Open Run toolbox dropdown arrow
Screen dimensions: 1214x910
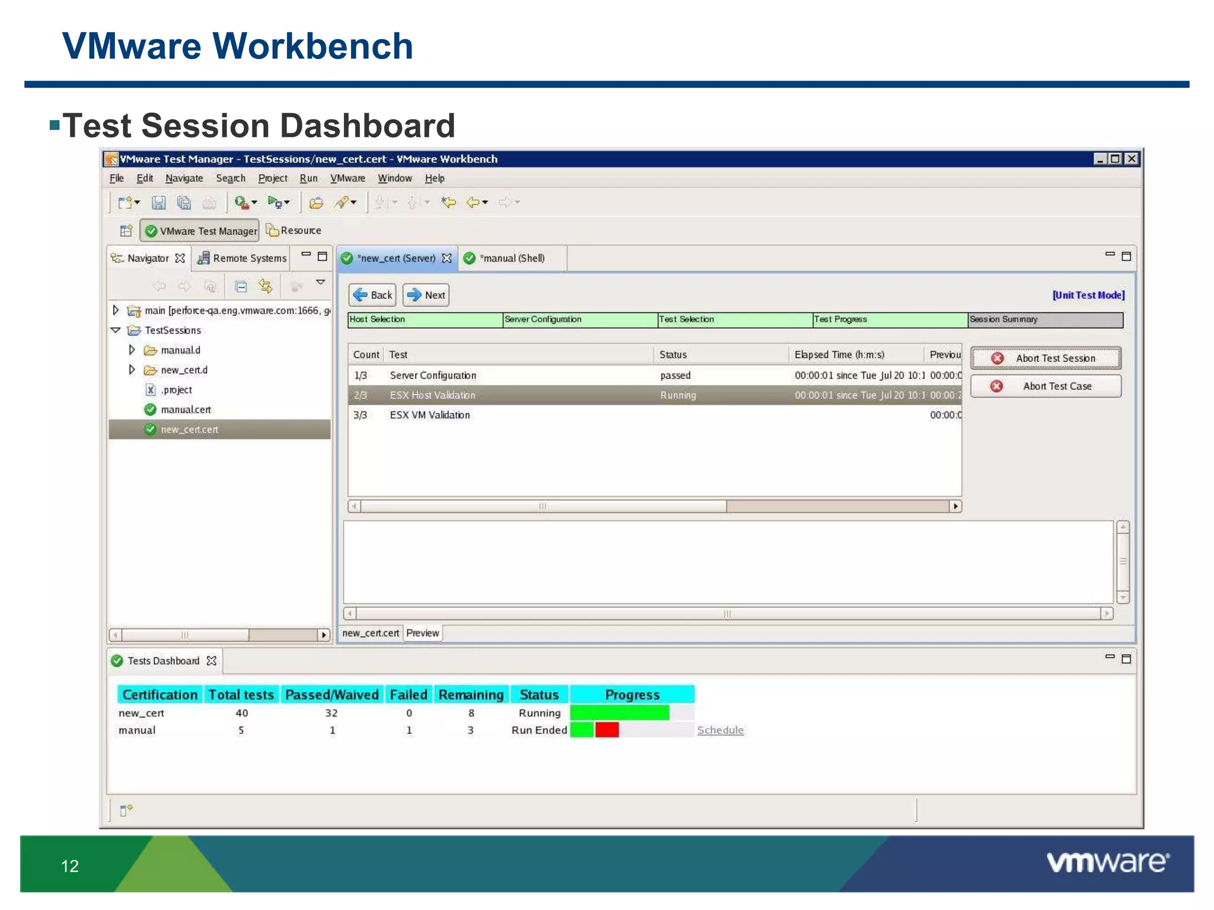click(x=255, y=203)
